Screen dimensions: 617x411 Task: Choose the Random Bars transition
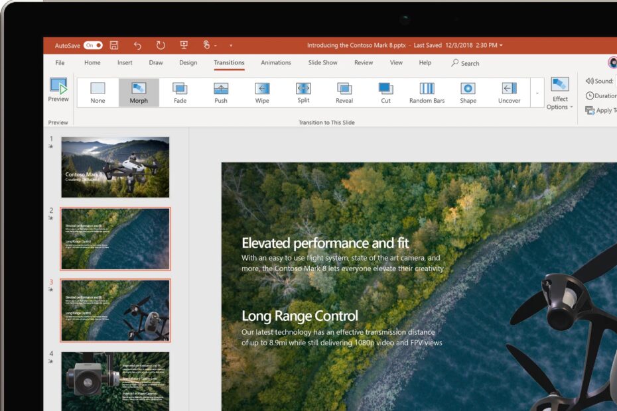click(x=427, y=93)
